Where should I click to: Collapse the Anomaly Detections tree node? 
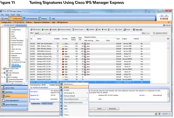click(2, 73)
